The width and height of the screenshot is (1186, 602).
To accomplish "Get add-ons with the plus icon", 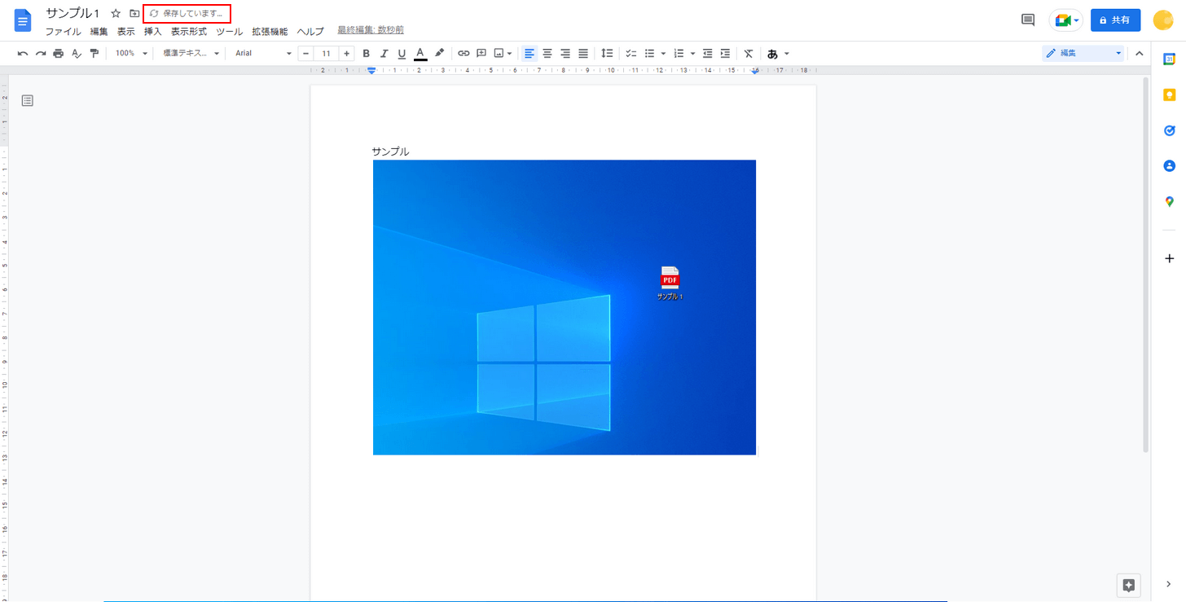I will (x=1169, y=258).
